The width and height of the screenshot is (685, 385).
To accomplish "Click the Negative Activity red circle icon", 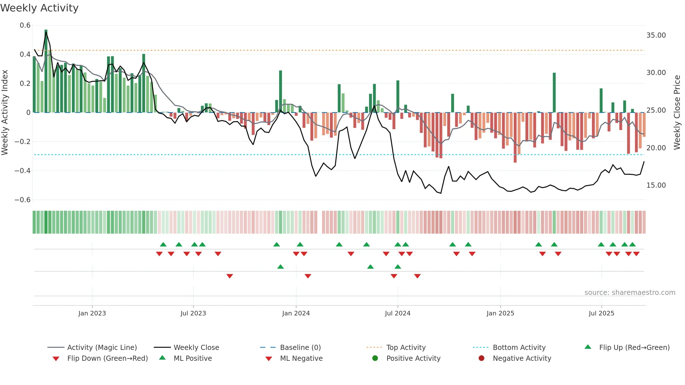I will [481, 358].
